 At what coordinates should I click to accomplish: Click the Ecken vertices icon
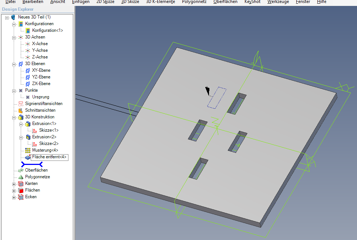pos(21,197)
